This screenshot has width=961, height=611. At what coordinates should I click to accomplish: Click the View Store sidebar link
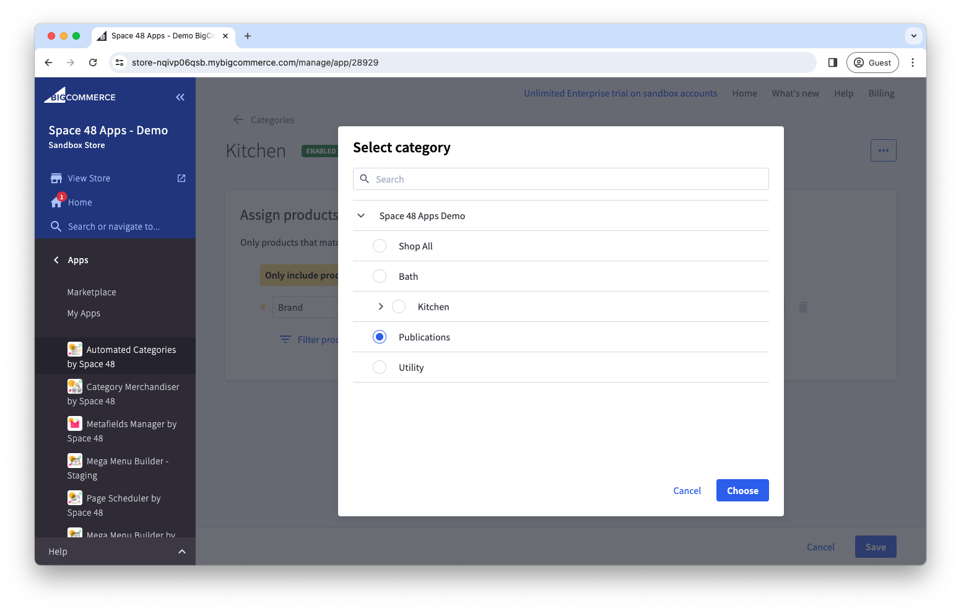pyautogui.click(x=89, y=178)
